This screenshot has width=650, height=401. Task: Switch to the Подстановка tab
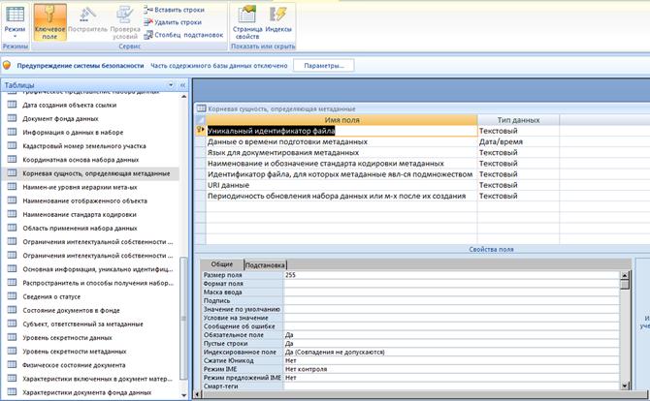coord(265,264)
